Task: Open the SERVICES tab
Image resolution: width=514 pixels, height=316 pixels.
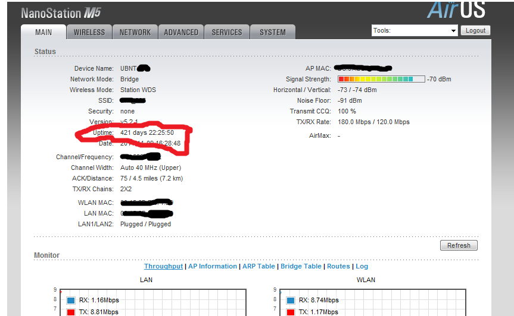Action: pyautogui.click(x=227, y=32)
